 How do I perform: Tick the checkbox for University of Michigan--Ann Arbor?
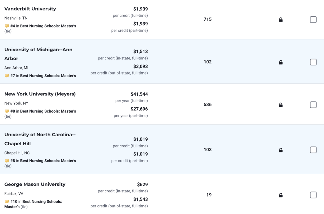[x=313, y=62]
